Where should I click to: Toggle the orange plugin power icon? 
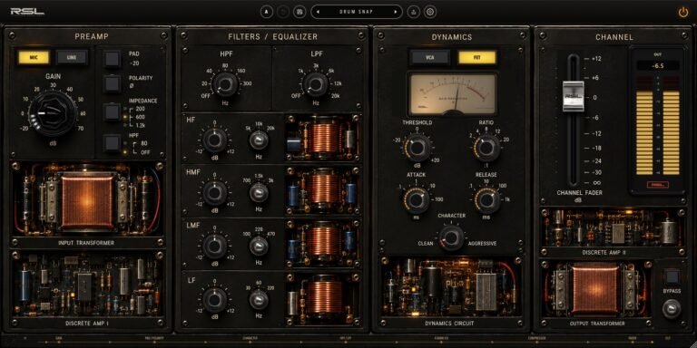coord(683,13)
